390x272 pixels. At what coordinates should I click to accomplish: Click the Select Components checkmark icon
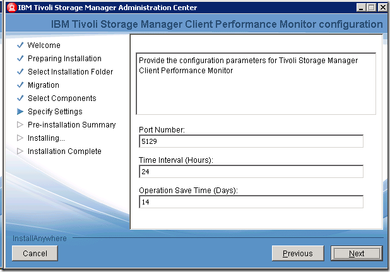point(20,98)
